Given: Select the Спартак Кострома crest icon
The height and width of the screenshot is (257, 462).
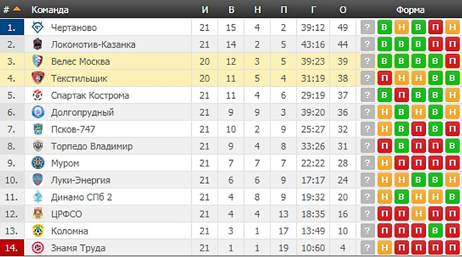Looking at the screenshot, I should point(38,95).
